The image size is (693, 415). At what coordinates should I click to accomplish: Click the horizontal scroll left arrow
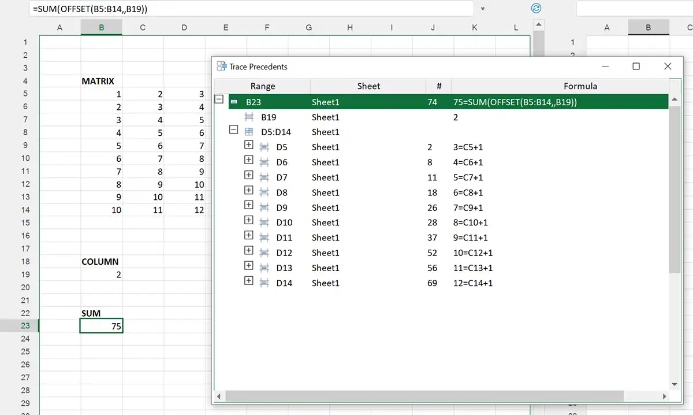click(219, 397)
